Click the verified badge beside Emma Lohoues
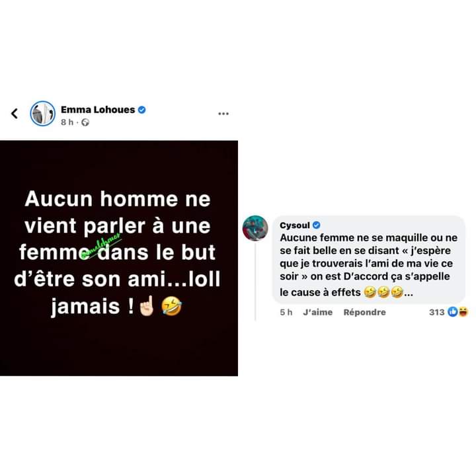 [141, 110]
